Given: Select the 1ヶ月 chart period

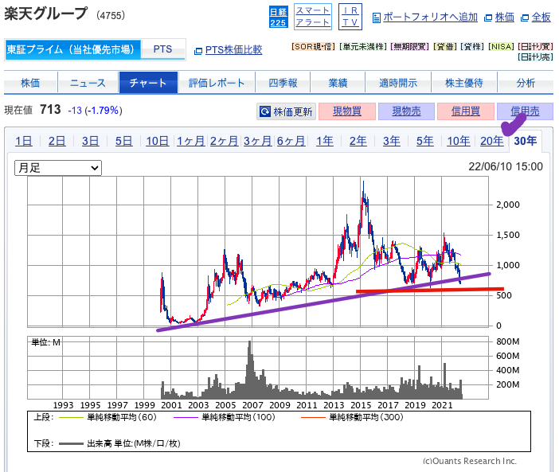Looking at the screenshot, I should (x=191, y=141).
